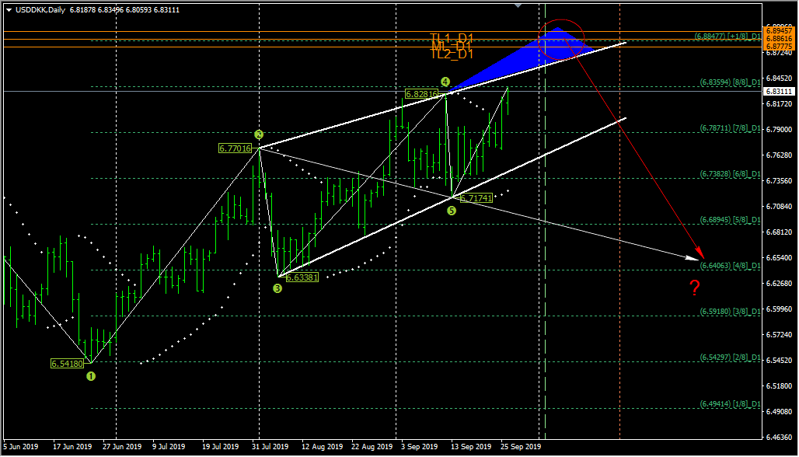Click the 6.71741 price label
The height and width of the screenshot is (457, 799).
coord(476,198)
